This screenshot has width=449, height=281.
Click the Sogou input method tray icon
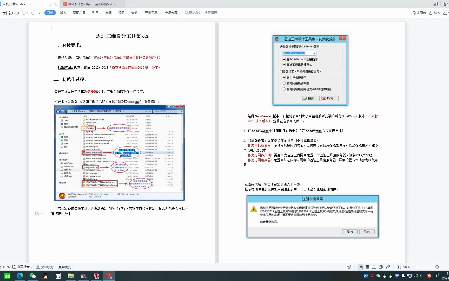(x=429, y=276)
